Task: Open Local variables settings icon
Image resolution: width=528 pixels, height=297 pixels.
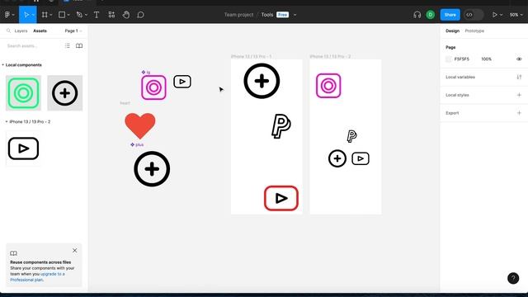Action: pos(519,77)
